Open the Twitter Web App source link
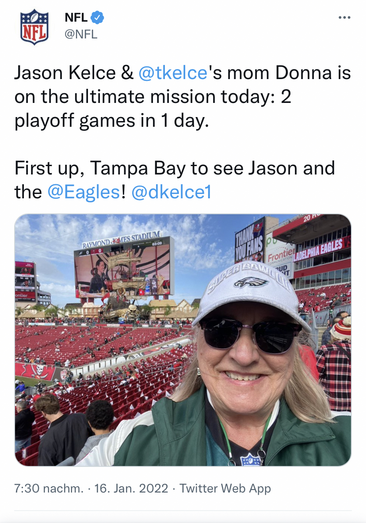 point(225,489)
